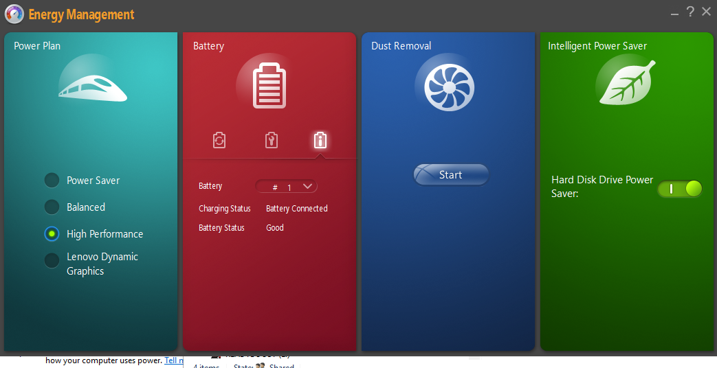Click the bullet train Power Plan icon
Screen dimensions: 717x368
point(93,88)
